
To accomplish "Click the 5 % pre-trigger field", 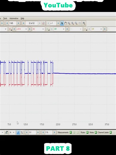I will point(49,132).
